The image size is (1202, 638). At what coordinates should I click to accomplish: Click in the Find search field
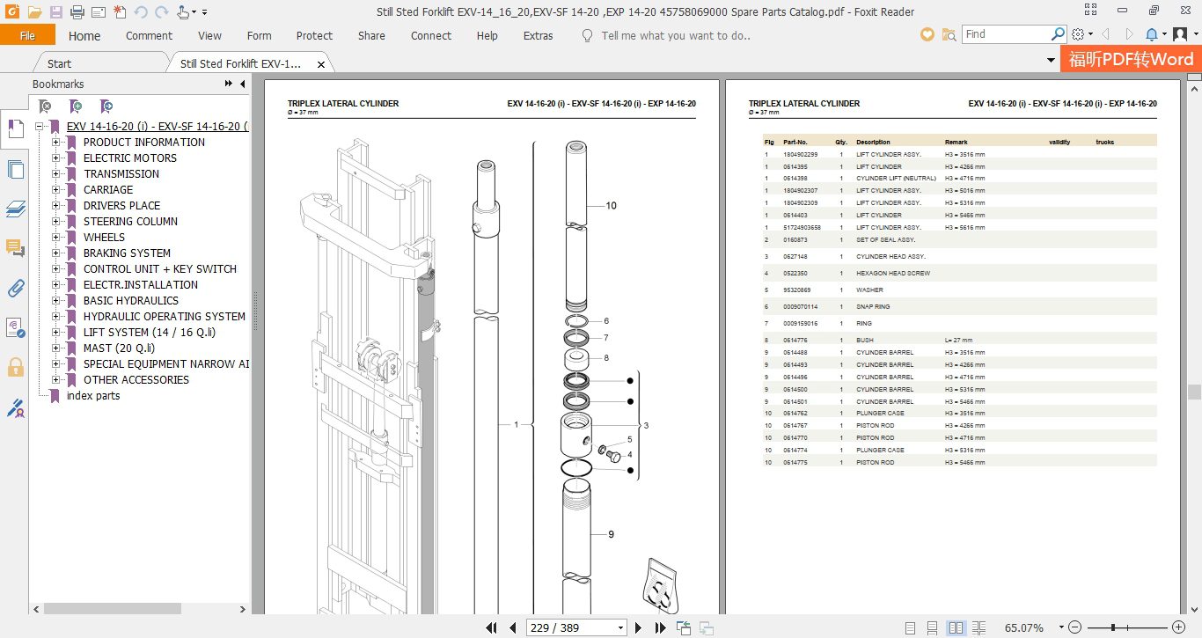(x=1006, y=33)
